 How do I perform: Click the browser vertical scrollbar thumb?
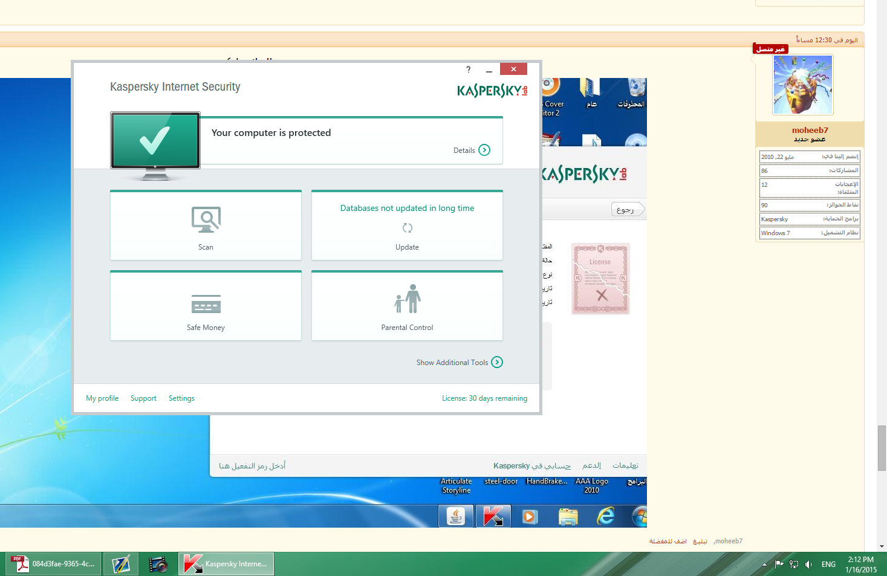click(x=882, y=448)
